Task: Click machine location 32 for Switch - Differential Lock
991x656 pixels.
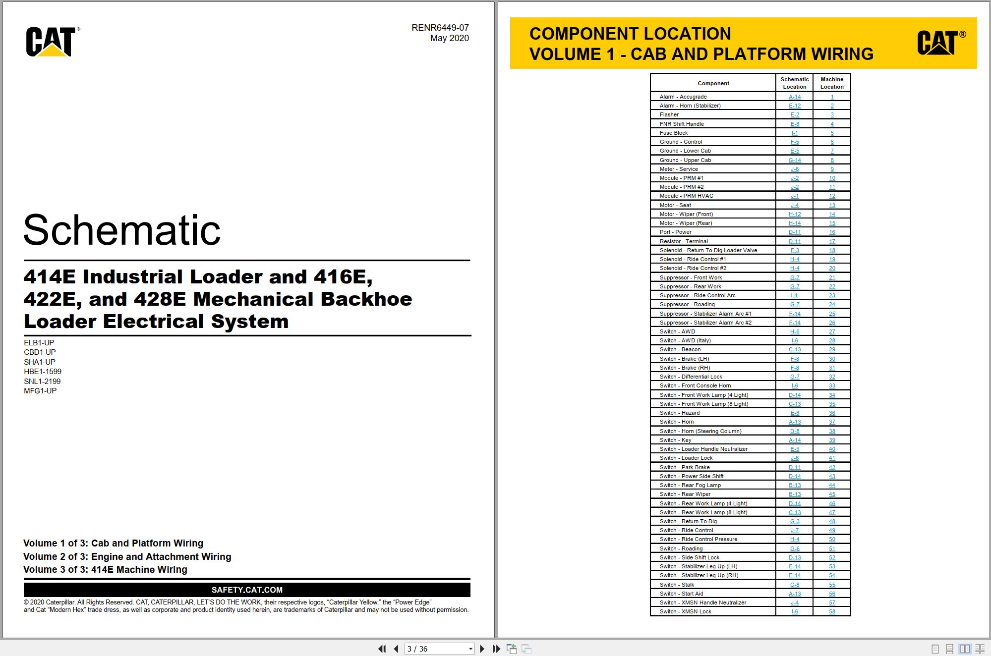Action: [832, 377]
